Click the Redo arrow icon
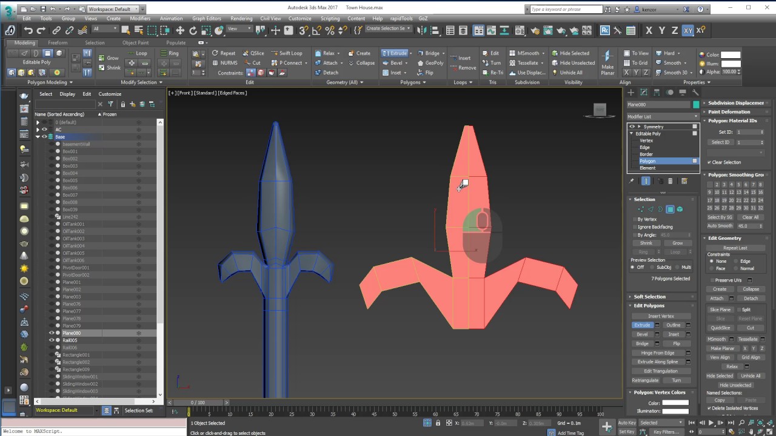The width and height of the screenshot is (776, 436). [x=41, y=30]
